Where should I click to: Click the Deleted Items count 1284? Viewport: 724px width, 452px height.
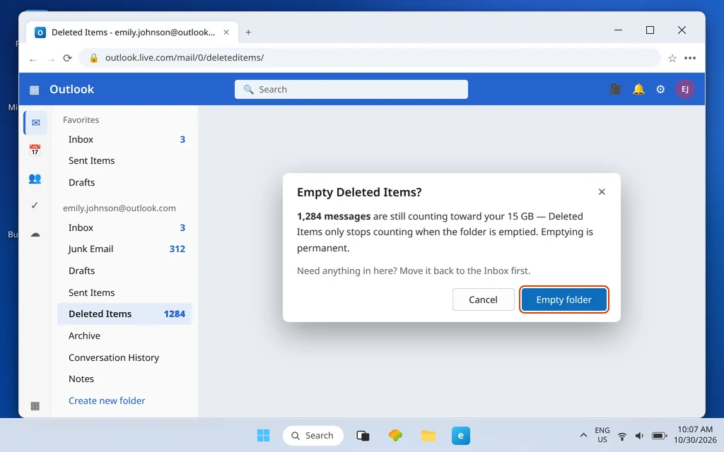pyautogui.click(x=175, y=314)
